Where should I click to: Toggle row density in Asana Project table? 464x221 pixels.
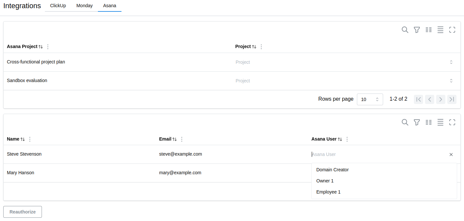[x=440, y=30]
